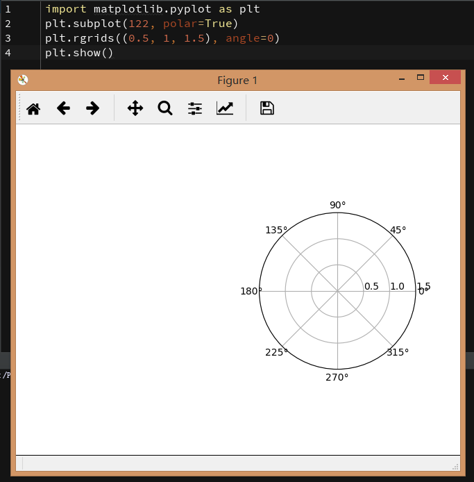474x482 pixels.
Task: Open Edit axis curve parameters icon
Action: pos(225,108)
